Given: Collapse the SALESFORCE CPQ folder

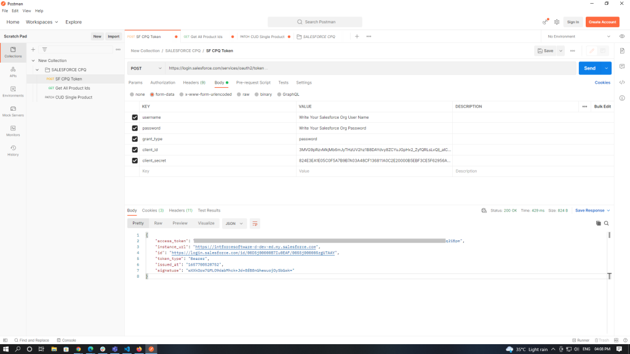Looking at the screenshot, I should (x=38, y=70).
